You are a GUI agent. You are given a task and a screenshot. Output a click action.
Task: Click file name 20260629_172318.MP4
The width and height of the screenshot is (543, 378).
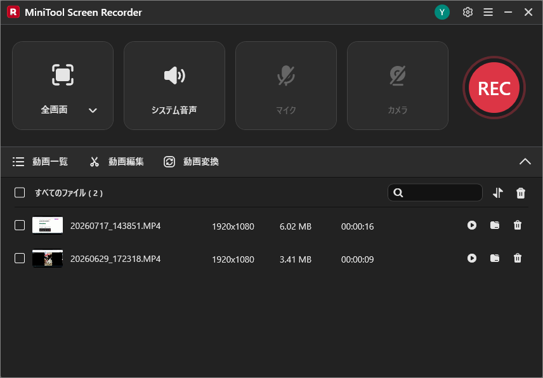pos(115,259)
